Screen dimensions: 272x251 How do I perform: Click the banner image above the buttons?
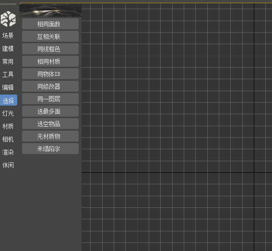(x=50, y=11)
